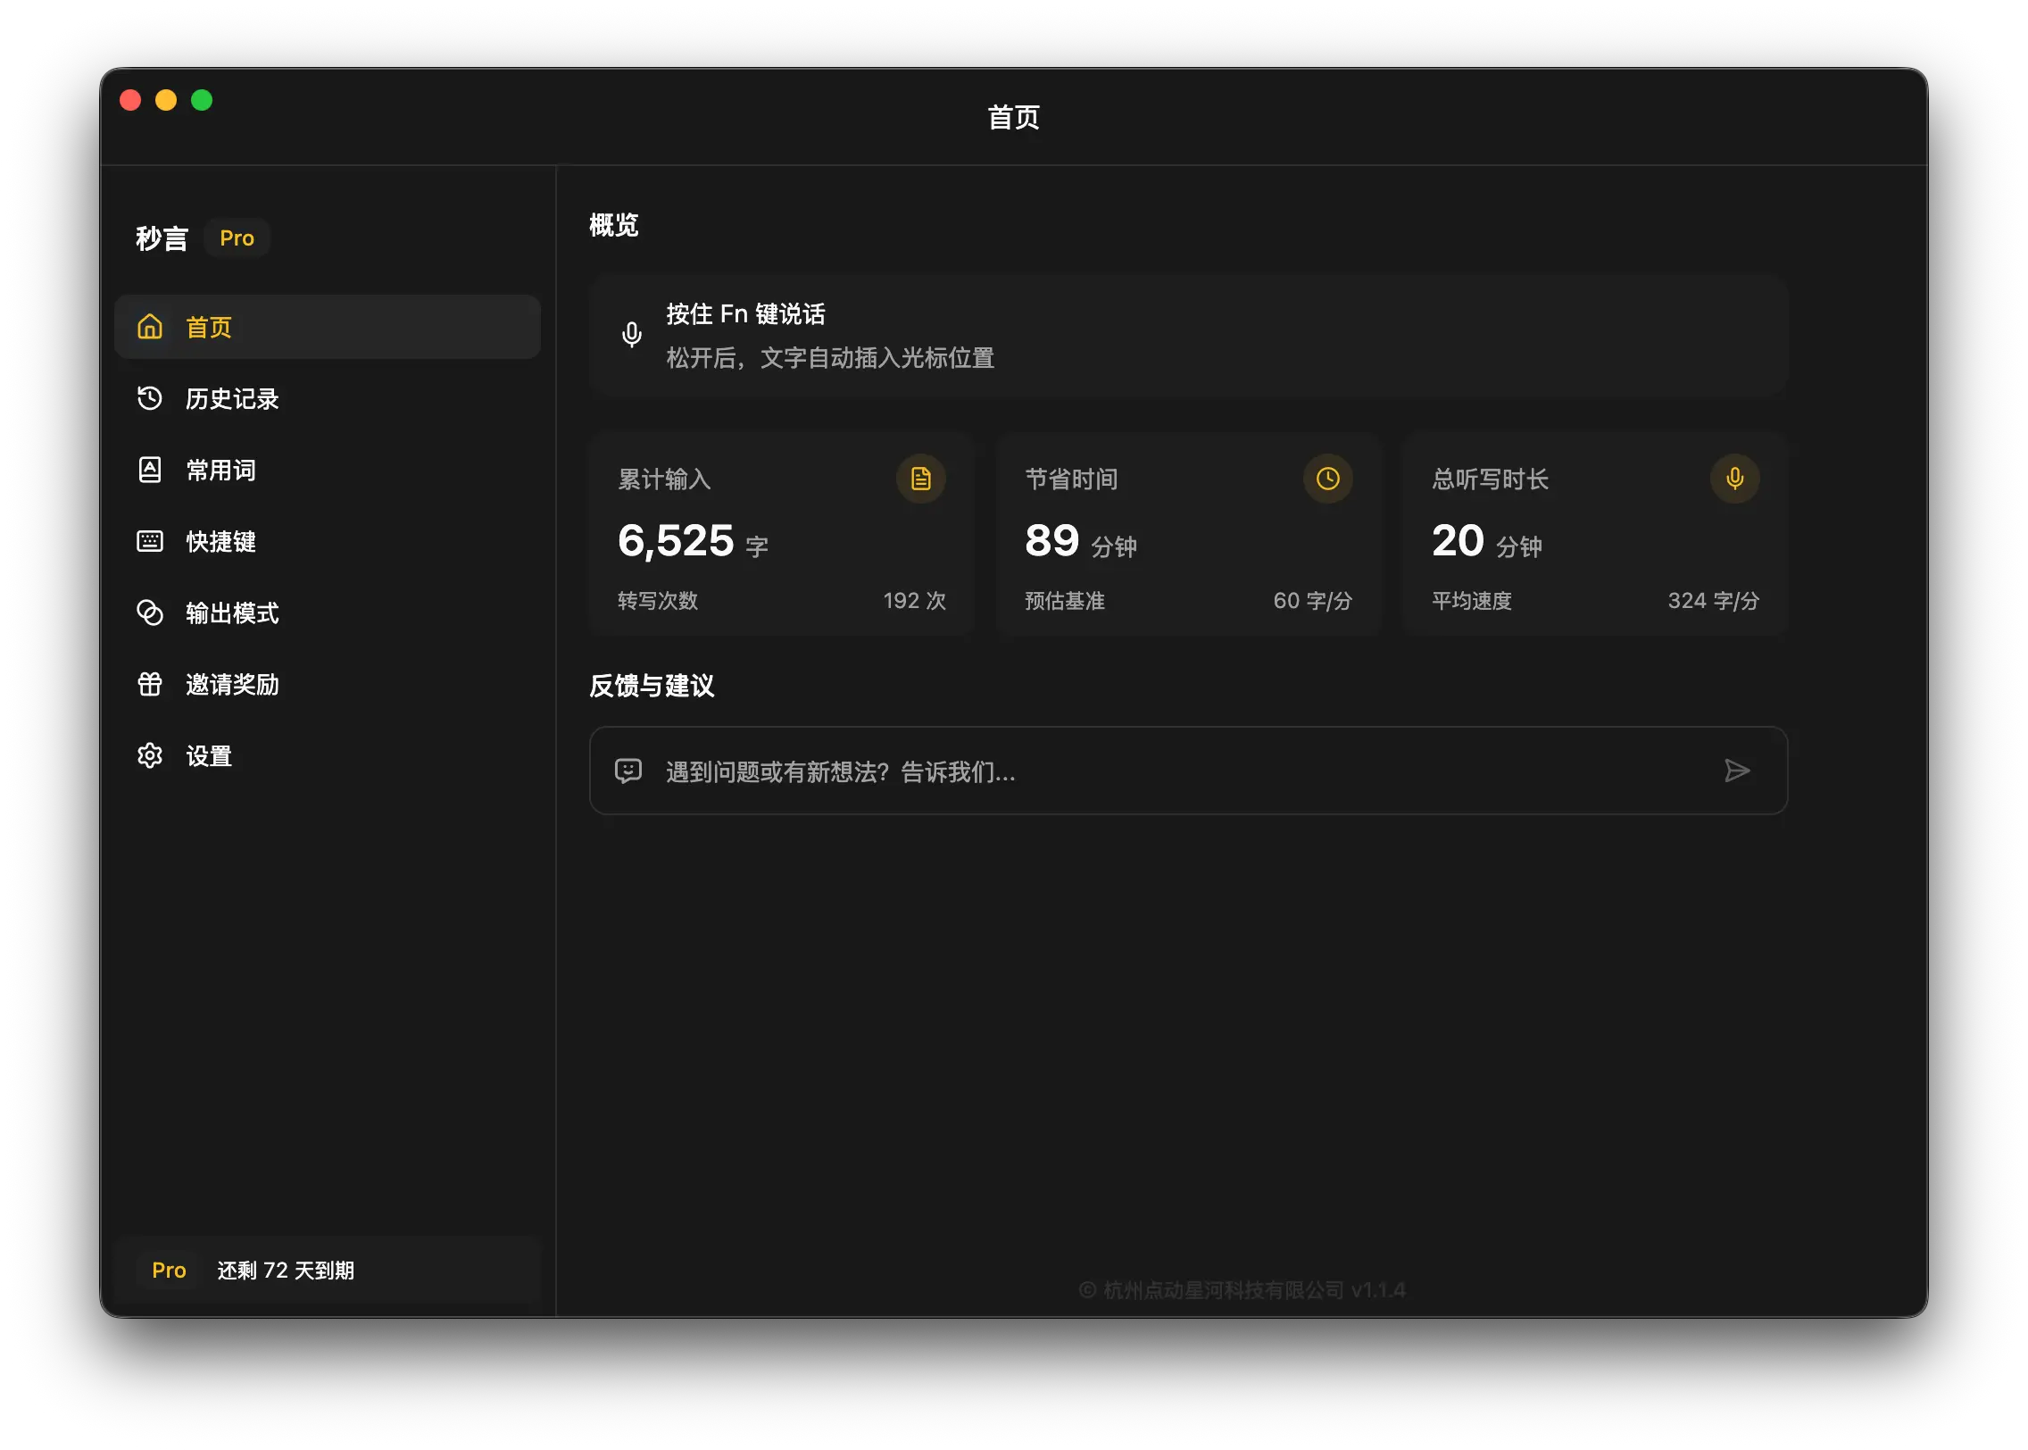Screen dimensions: 2028x1450
Task: Click the home icon for 首页
Action: pos(150,327)
